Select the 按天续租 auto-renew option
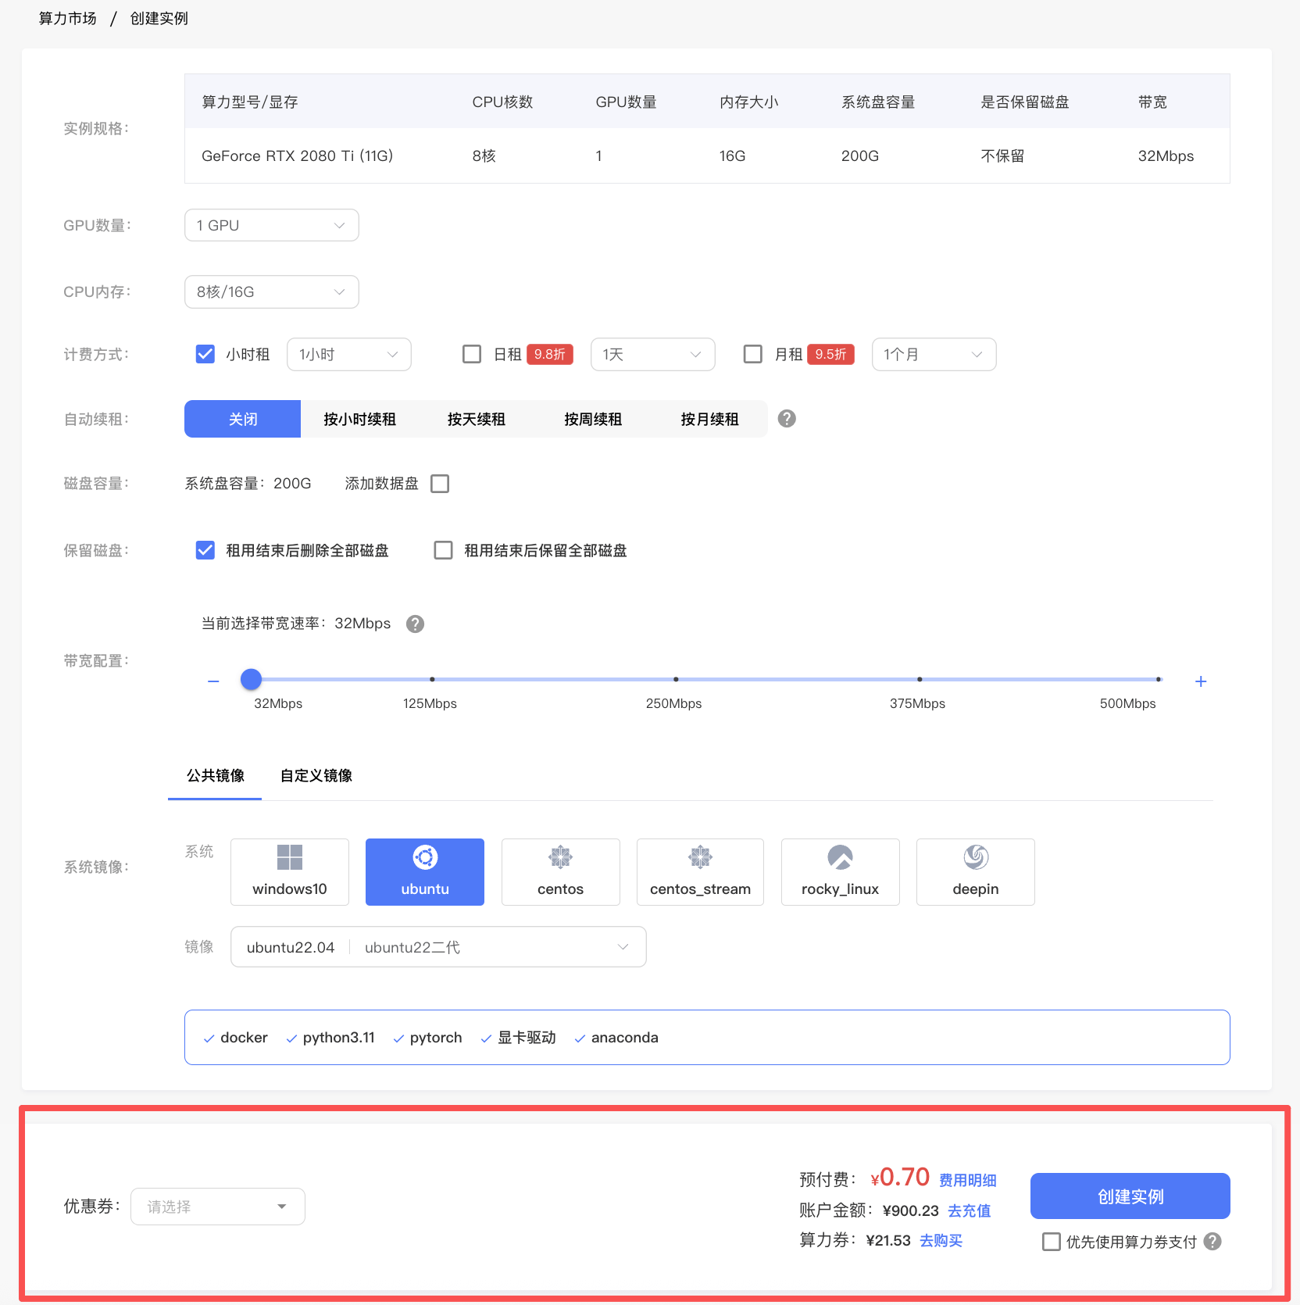1300x1305 pixels. coord(476,419)
